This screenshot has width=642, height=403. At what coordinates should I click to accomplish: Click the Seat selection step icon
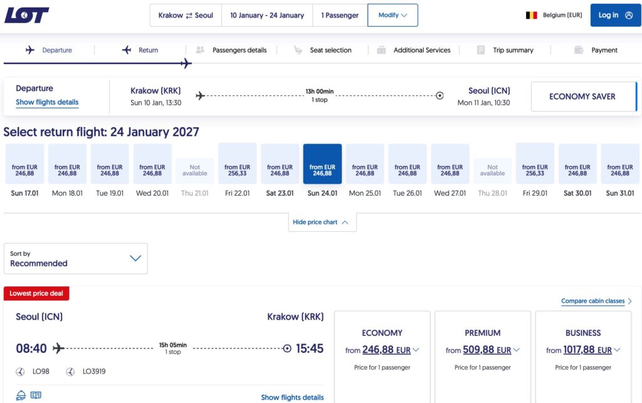[x=298, y=50]
